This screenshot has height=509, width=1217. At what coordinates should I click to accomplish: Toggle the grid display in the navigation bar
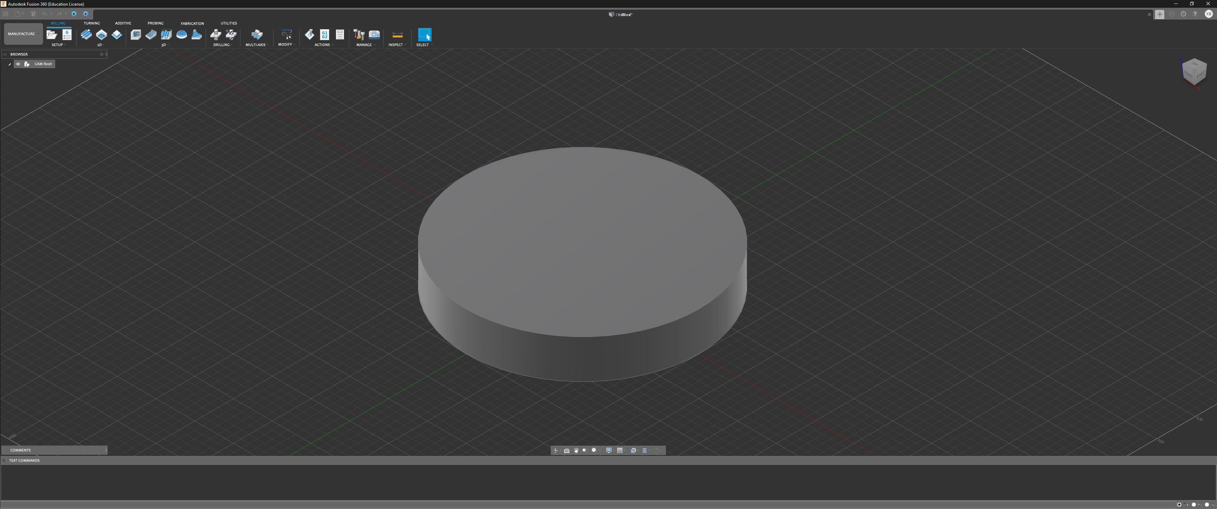point(620,450)
